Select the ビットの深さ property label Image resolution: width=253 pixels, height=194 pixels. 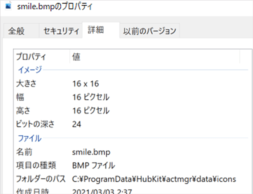[35, 124]
